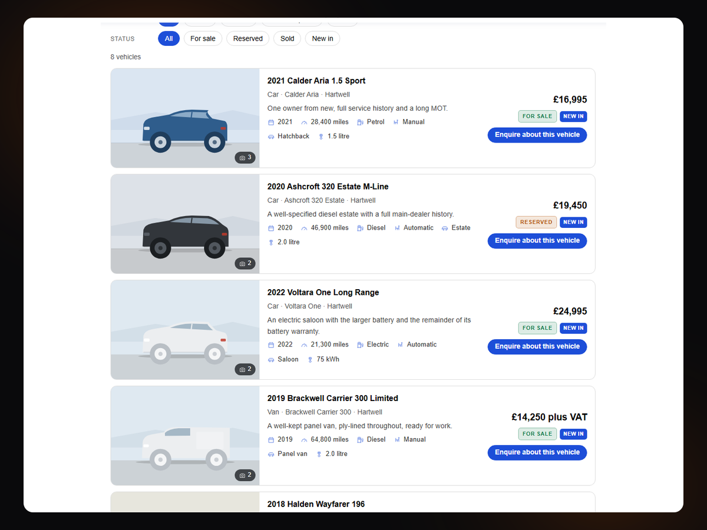Click the calendar icon beside 2021

point(271,122)
